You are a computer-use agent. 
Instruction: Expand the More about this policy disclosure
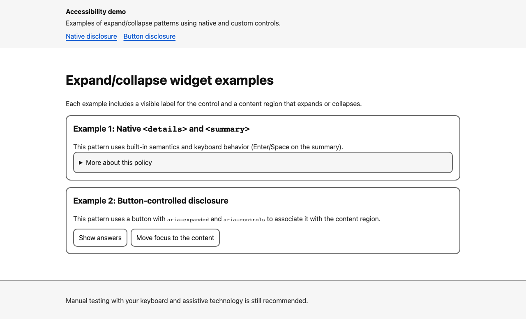(119, 162)
